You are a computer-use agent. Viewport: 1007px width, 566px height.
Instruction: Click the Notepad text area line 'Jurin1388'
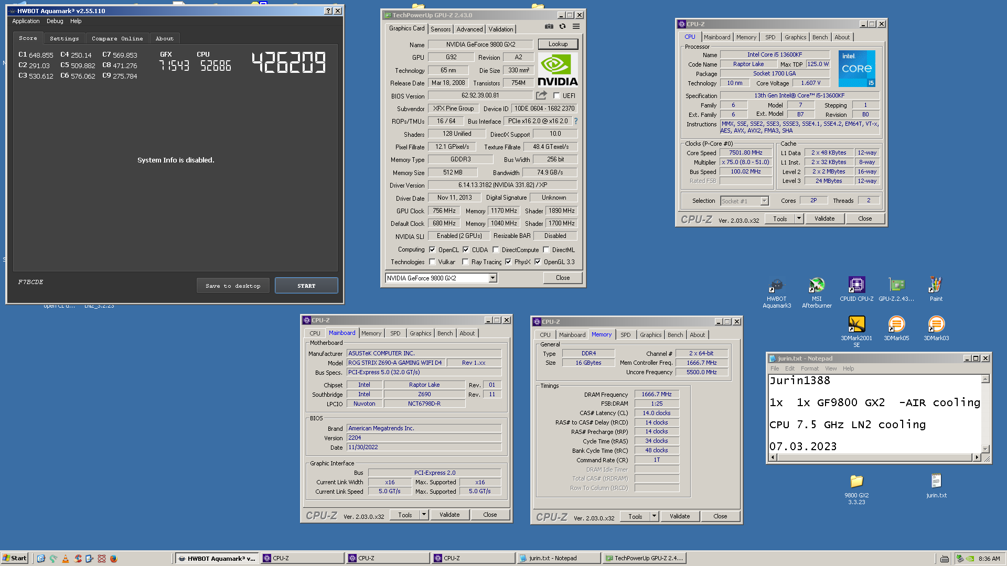tap(799, 381)
